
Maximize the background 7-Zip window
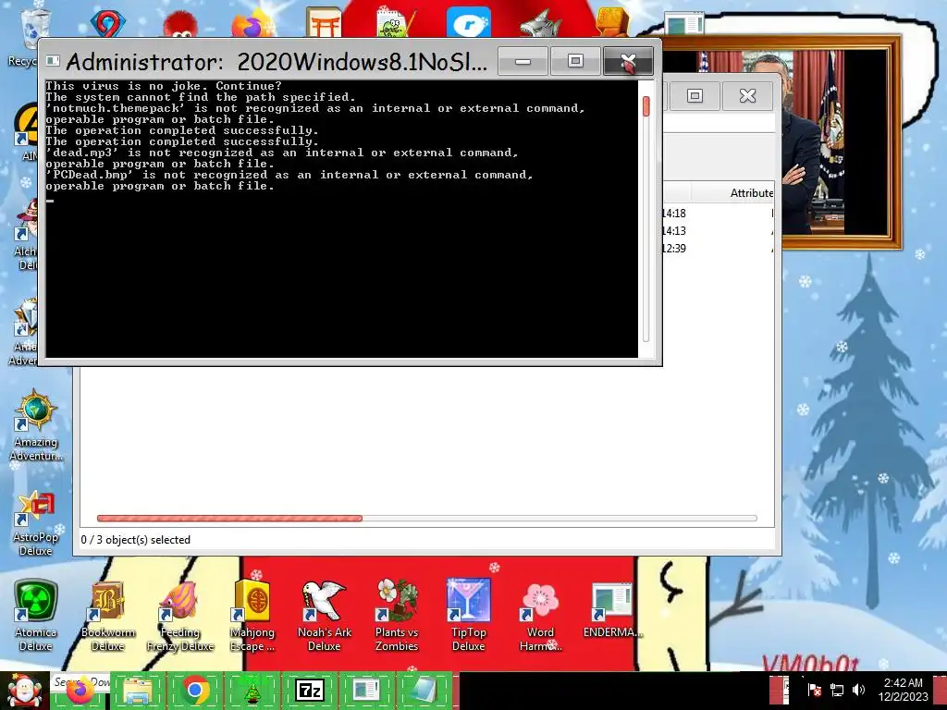tap(695, 95)
